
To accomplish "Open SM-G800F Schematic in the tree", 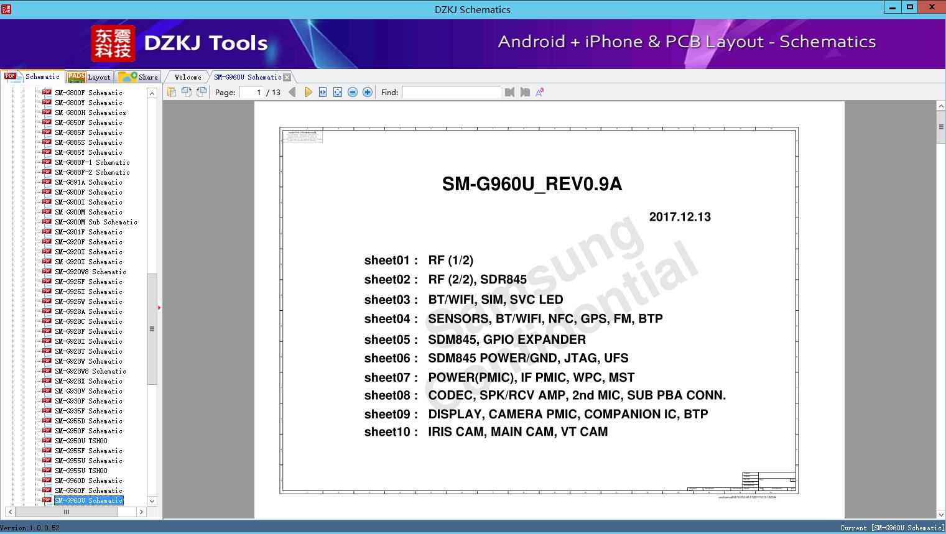I will click(88, 93).
